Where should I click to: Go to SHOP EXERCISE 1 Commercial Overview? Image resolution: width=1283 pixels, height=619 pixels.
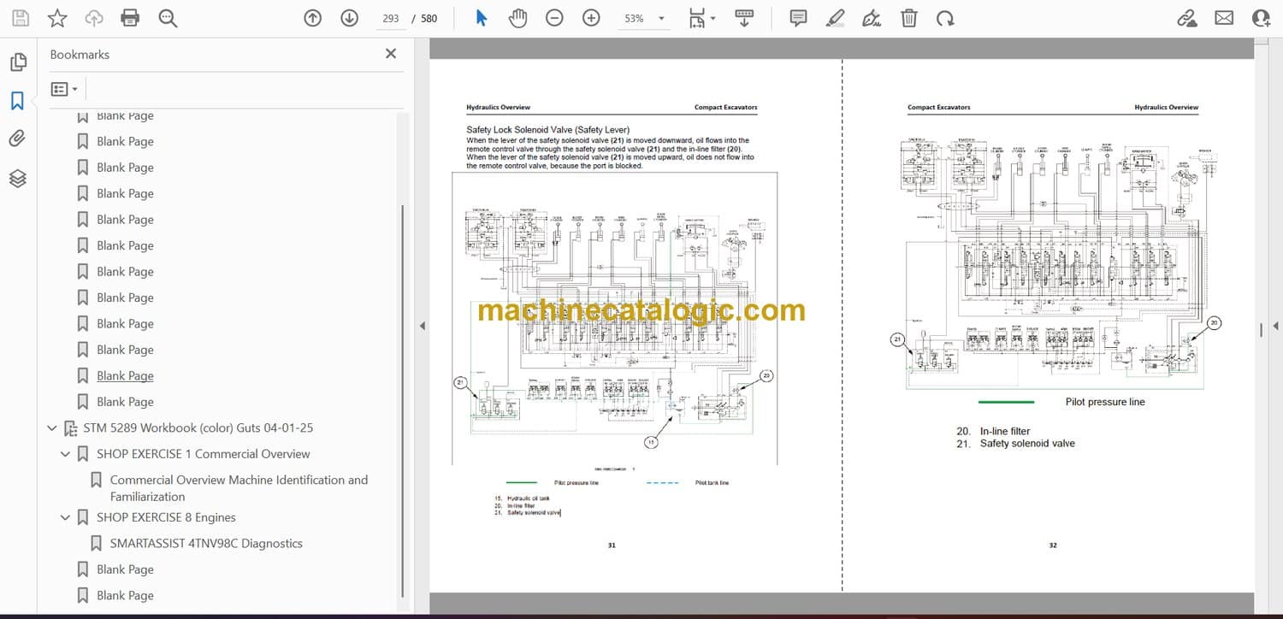click(x=204, y=454)
